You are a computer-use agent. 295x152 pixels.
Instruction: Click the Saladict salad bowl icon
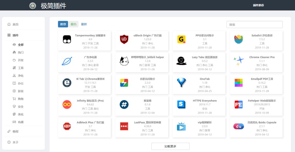click(x=238, y=39)
